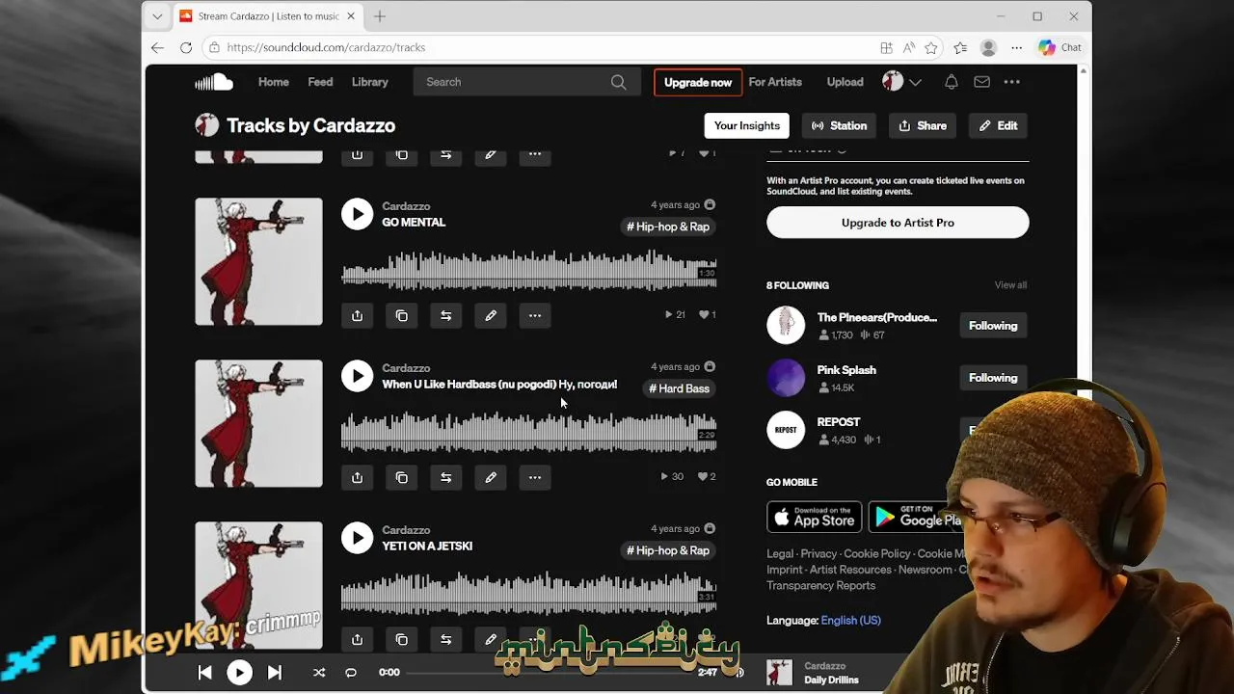
Task: Play When U Like Hardbass track
Action: pyautogui.click(x=357, y=376)
